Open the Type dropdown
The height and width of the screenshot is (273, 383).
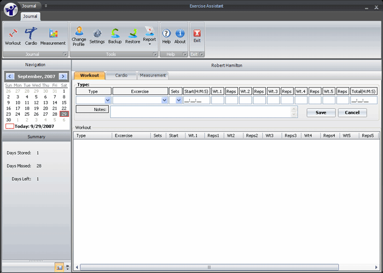click(x=107, y=100)
